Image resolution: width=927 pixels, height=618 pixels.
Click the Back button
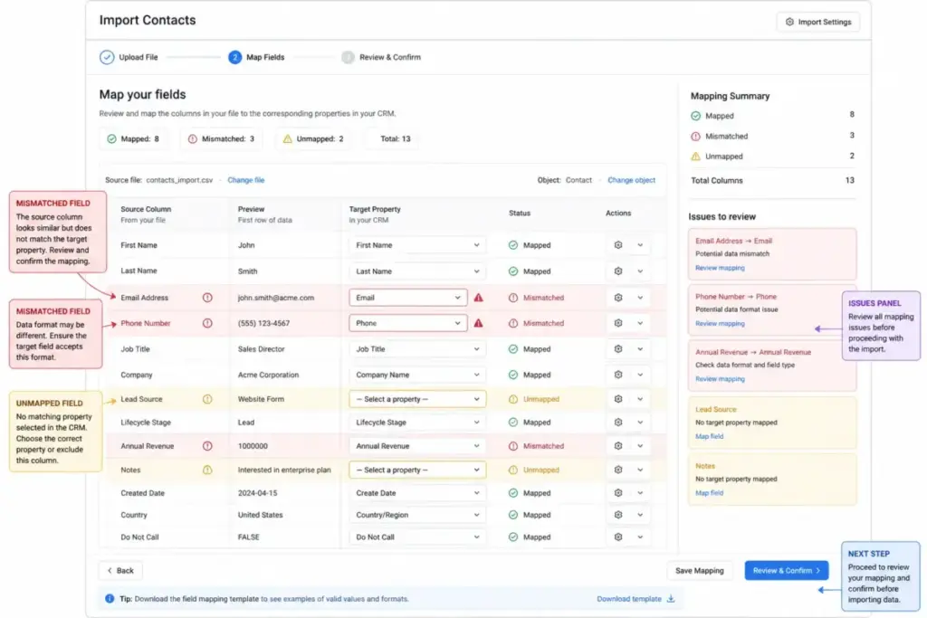120,571
